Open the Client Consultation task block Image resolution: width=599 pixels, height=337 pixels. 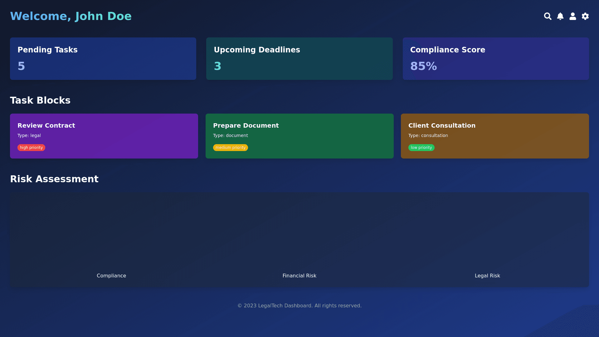(495, 136)
